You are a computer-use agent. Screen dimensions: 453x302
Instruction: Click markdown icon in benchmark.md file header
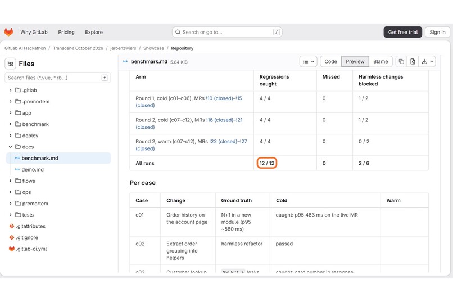[x=125, y=61]
